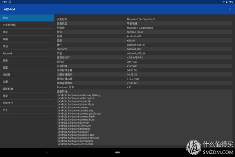The image size is (235, 157).
Task: Open the 网络 section
Action: coord(27,39)
